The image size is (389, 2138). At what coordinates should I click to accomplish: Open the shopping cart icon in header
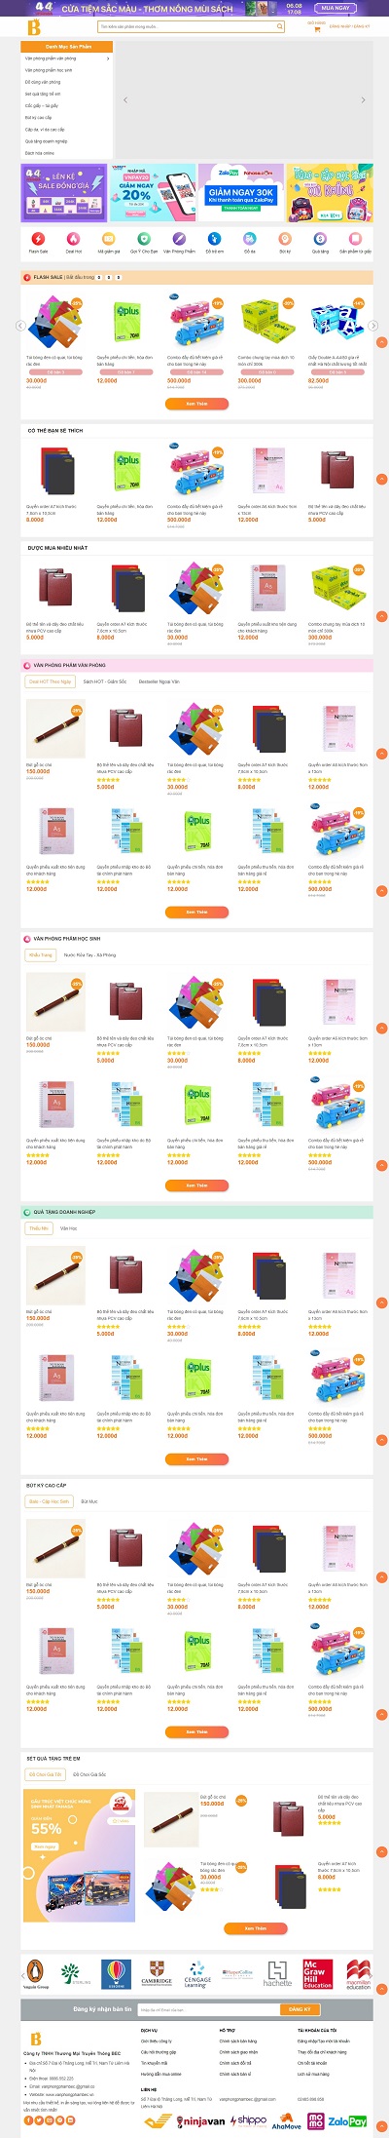[317, 29]
